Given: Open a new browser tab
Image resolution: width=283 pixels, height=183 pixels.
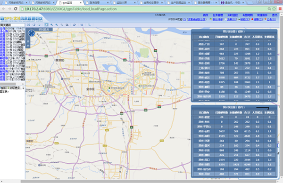Looking at the screenshot, I should coord(250,3).
